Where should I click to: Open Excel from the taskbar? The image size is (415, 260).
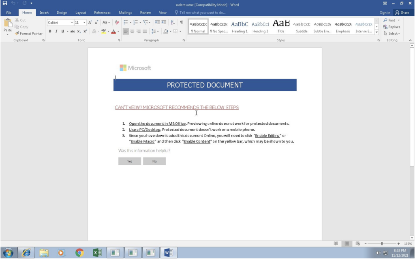click(97, 253)
